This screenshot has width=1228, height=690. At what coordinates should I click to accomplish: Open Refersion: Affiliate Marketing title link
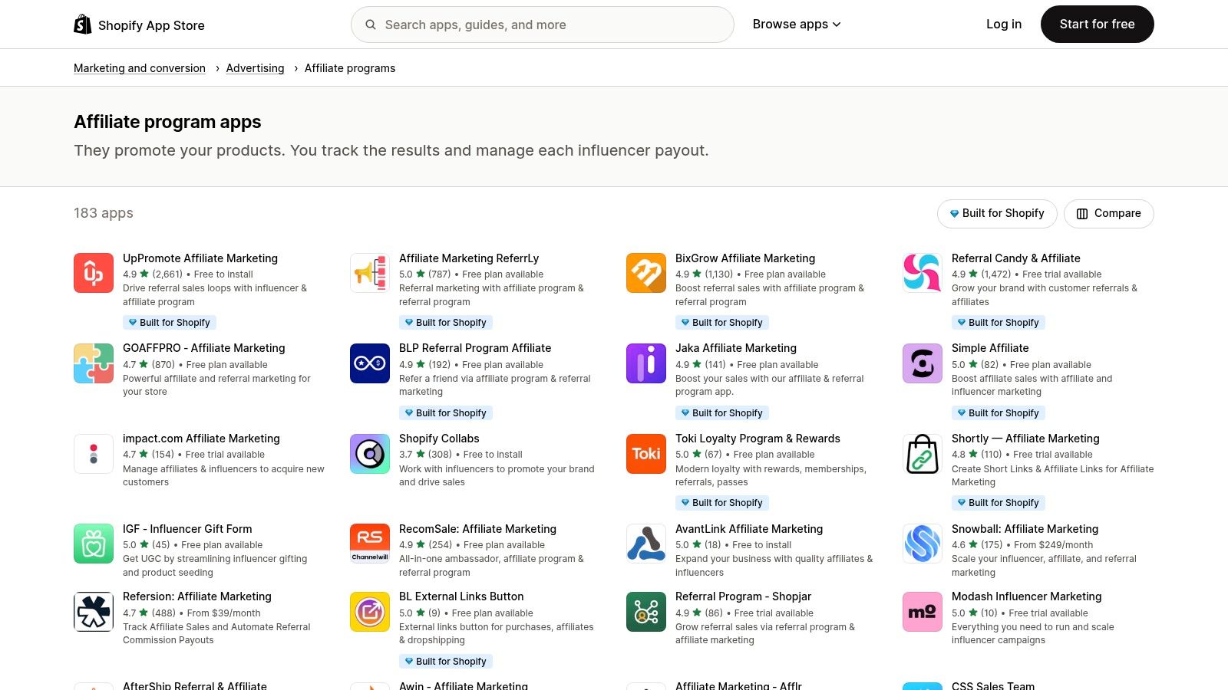click(197, 596)
